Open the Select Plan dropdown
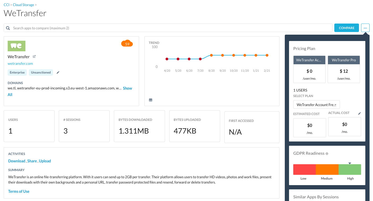373x201 pixels. point(316,105)
